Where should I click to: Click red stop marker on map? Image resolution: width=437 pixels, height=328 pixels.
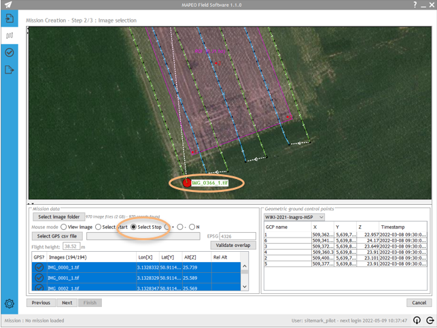coord(187,183)
